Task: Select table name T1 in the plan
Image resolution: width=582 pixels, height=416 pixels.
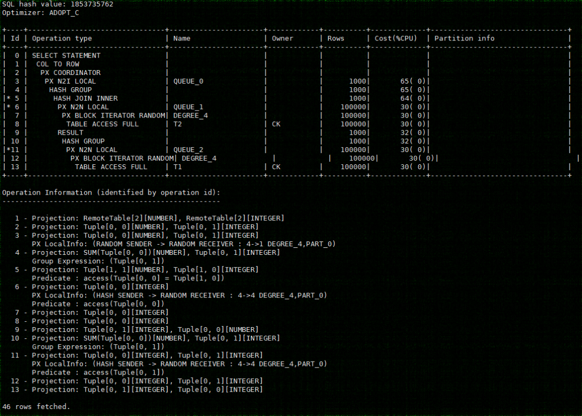Action: (177, 167)
